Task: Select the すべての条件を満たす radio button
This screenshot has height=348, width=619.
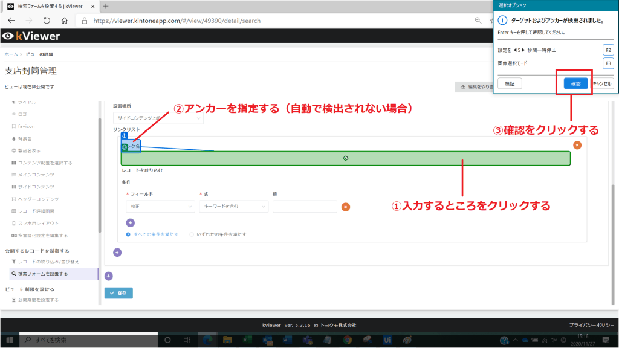Action: tap(129, 234)
